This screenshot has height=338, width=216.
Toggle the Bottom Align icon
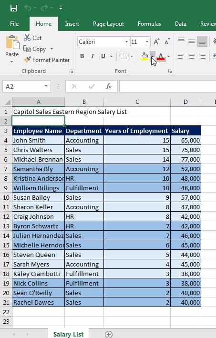(x=202, y=41)
